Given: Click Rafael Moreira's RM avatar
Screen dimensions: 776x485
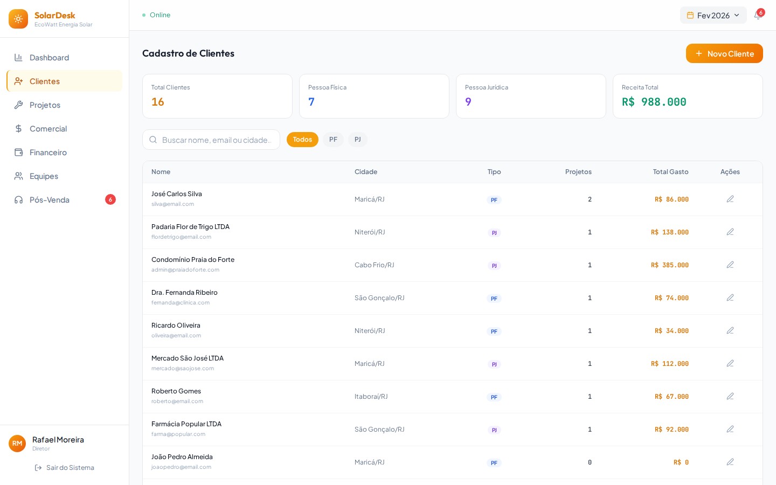Looking at the screenshot, I should click(x=17, y=444).
